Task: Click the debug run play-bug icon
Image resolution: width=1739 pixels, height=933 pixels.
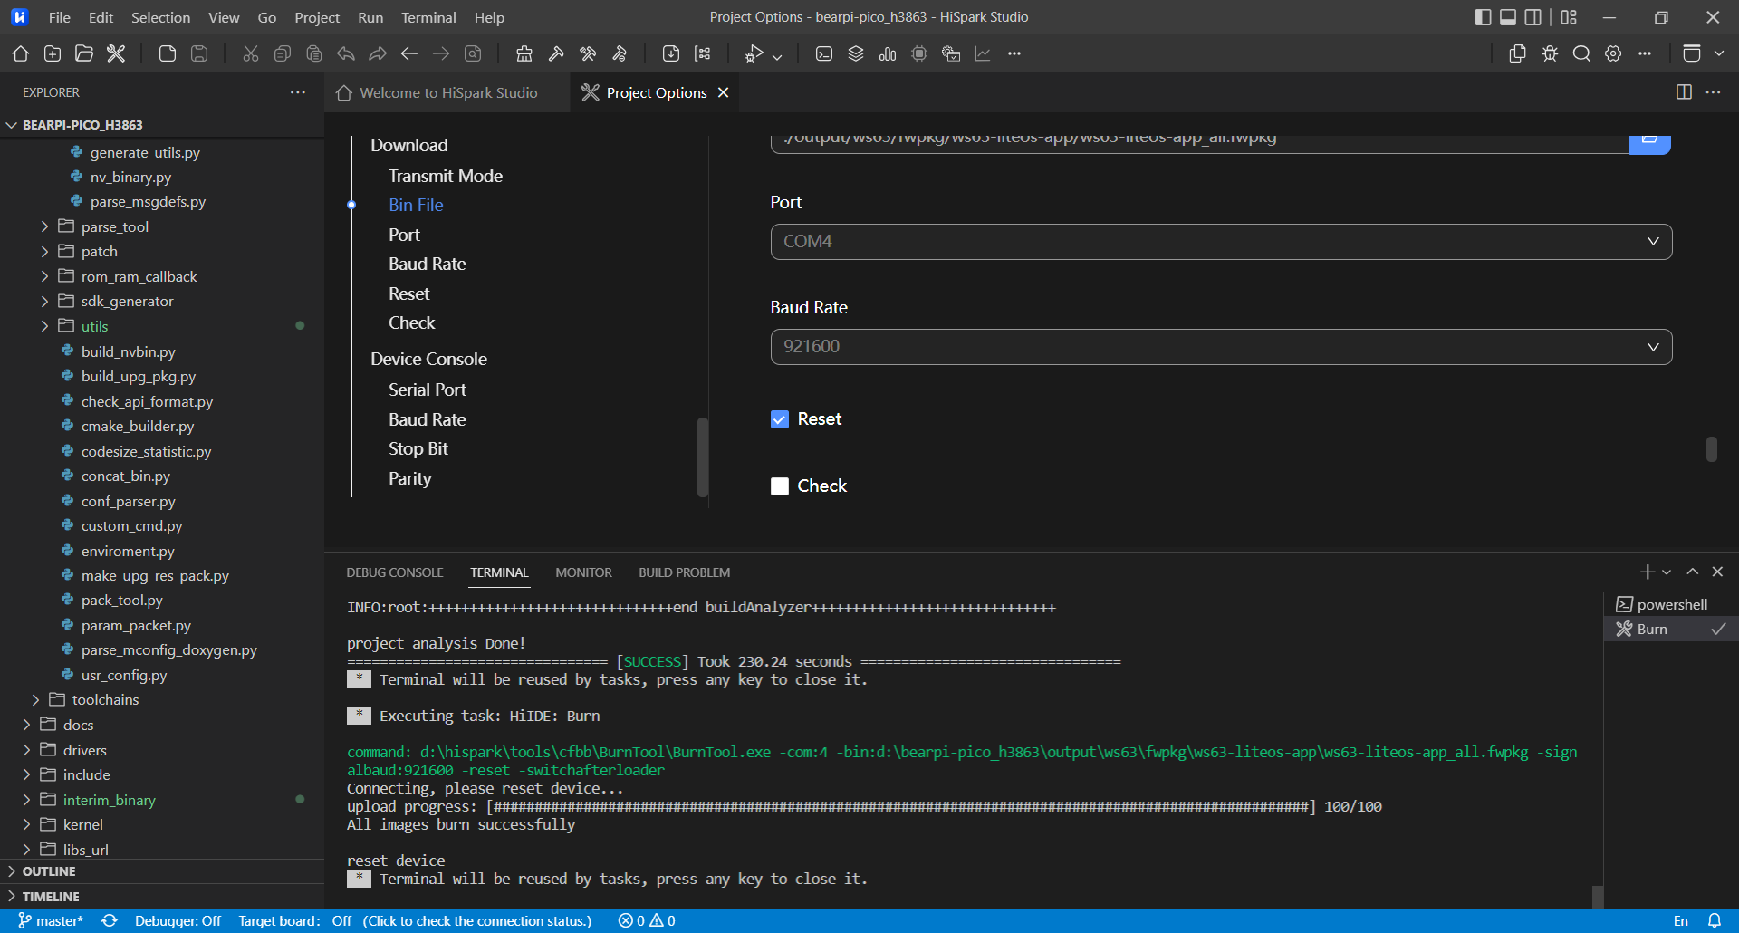Action: pos(754,54)
